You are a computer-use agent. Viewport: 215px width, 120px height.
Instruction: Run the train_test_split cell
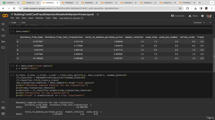(x=12, y=75)
